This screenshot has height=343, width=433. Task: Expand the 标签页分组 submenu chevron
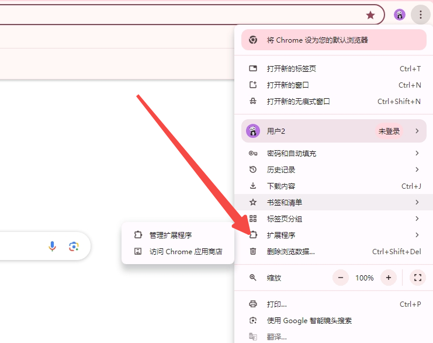[417, 219]
